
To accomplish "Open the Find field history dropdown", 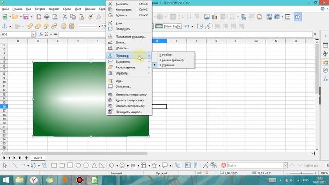I will 286,165.
